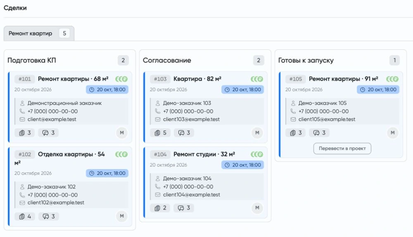
Task: Click the 20 окт, 18:00 deadline badge on #104
Action: point(242,165)
